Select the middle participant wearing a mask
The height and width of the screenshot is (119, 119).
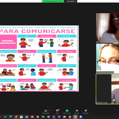tap(107, 59)
